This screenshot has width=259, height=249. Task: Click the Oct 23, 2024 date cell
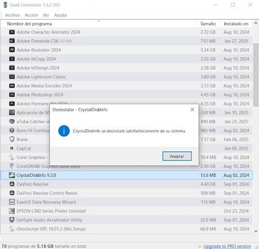236,211
